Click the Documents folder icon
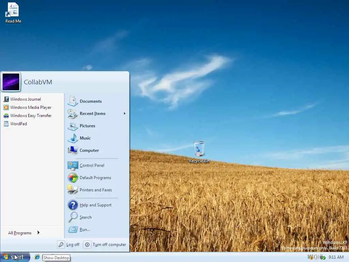349x262 pixels. (x=73, y=101)
